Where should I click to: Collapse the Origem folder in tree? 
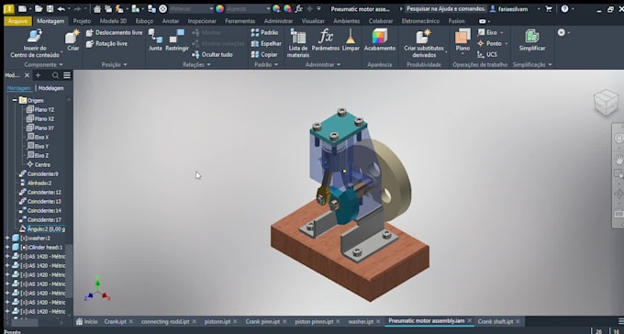click(15, 100)
